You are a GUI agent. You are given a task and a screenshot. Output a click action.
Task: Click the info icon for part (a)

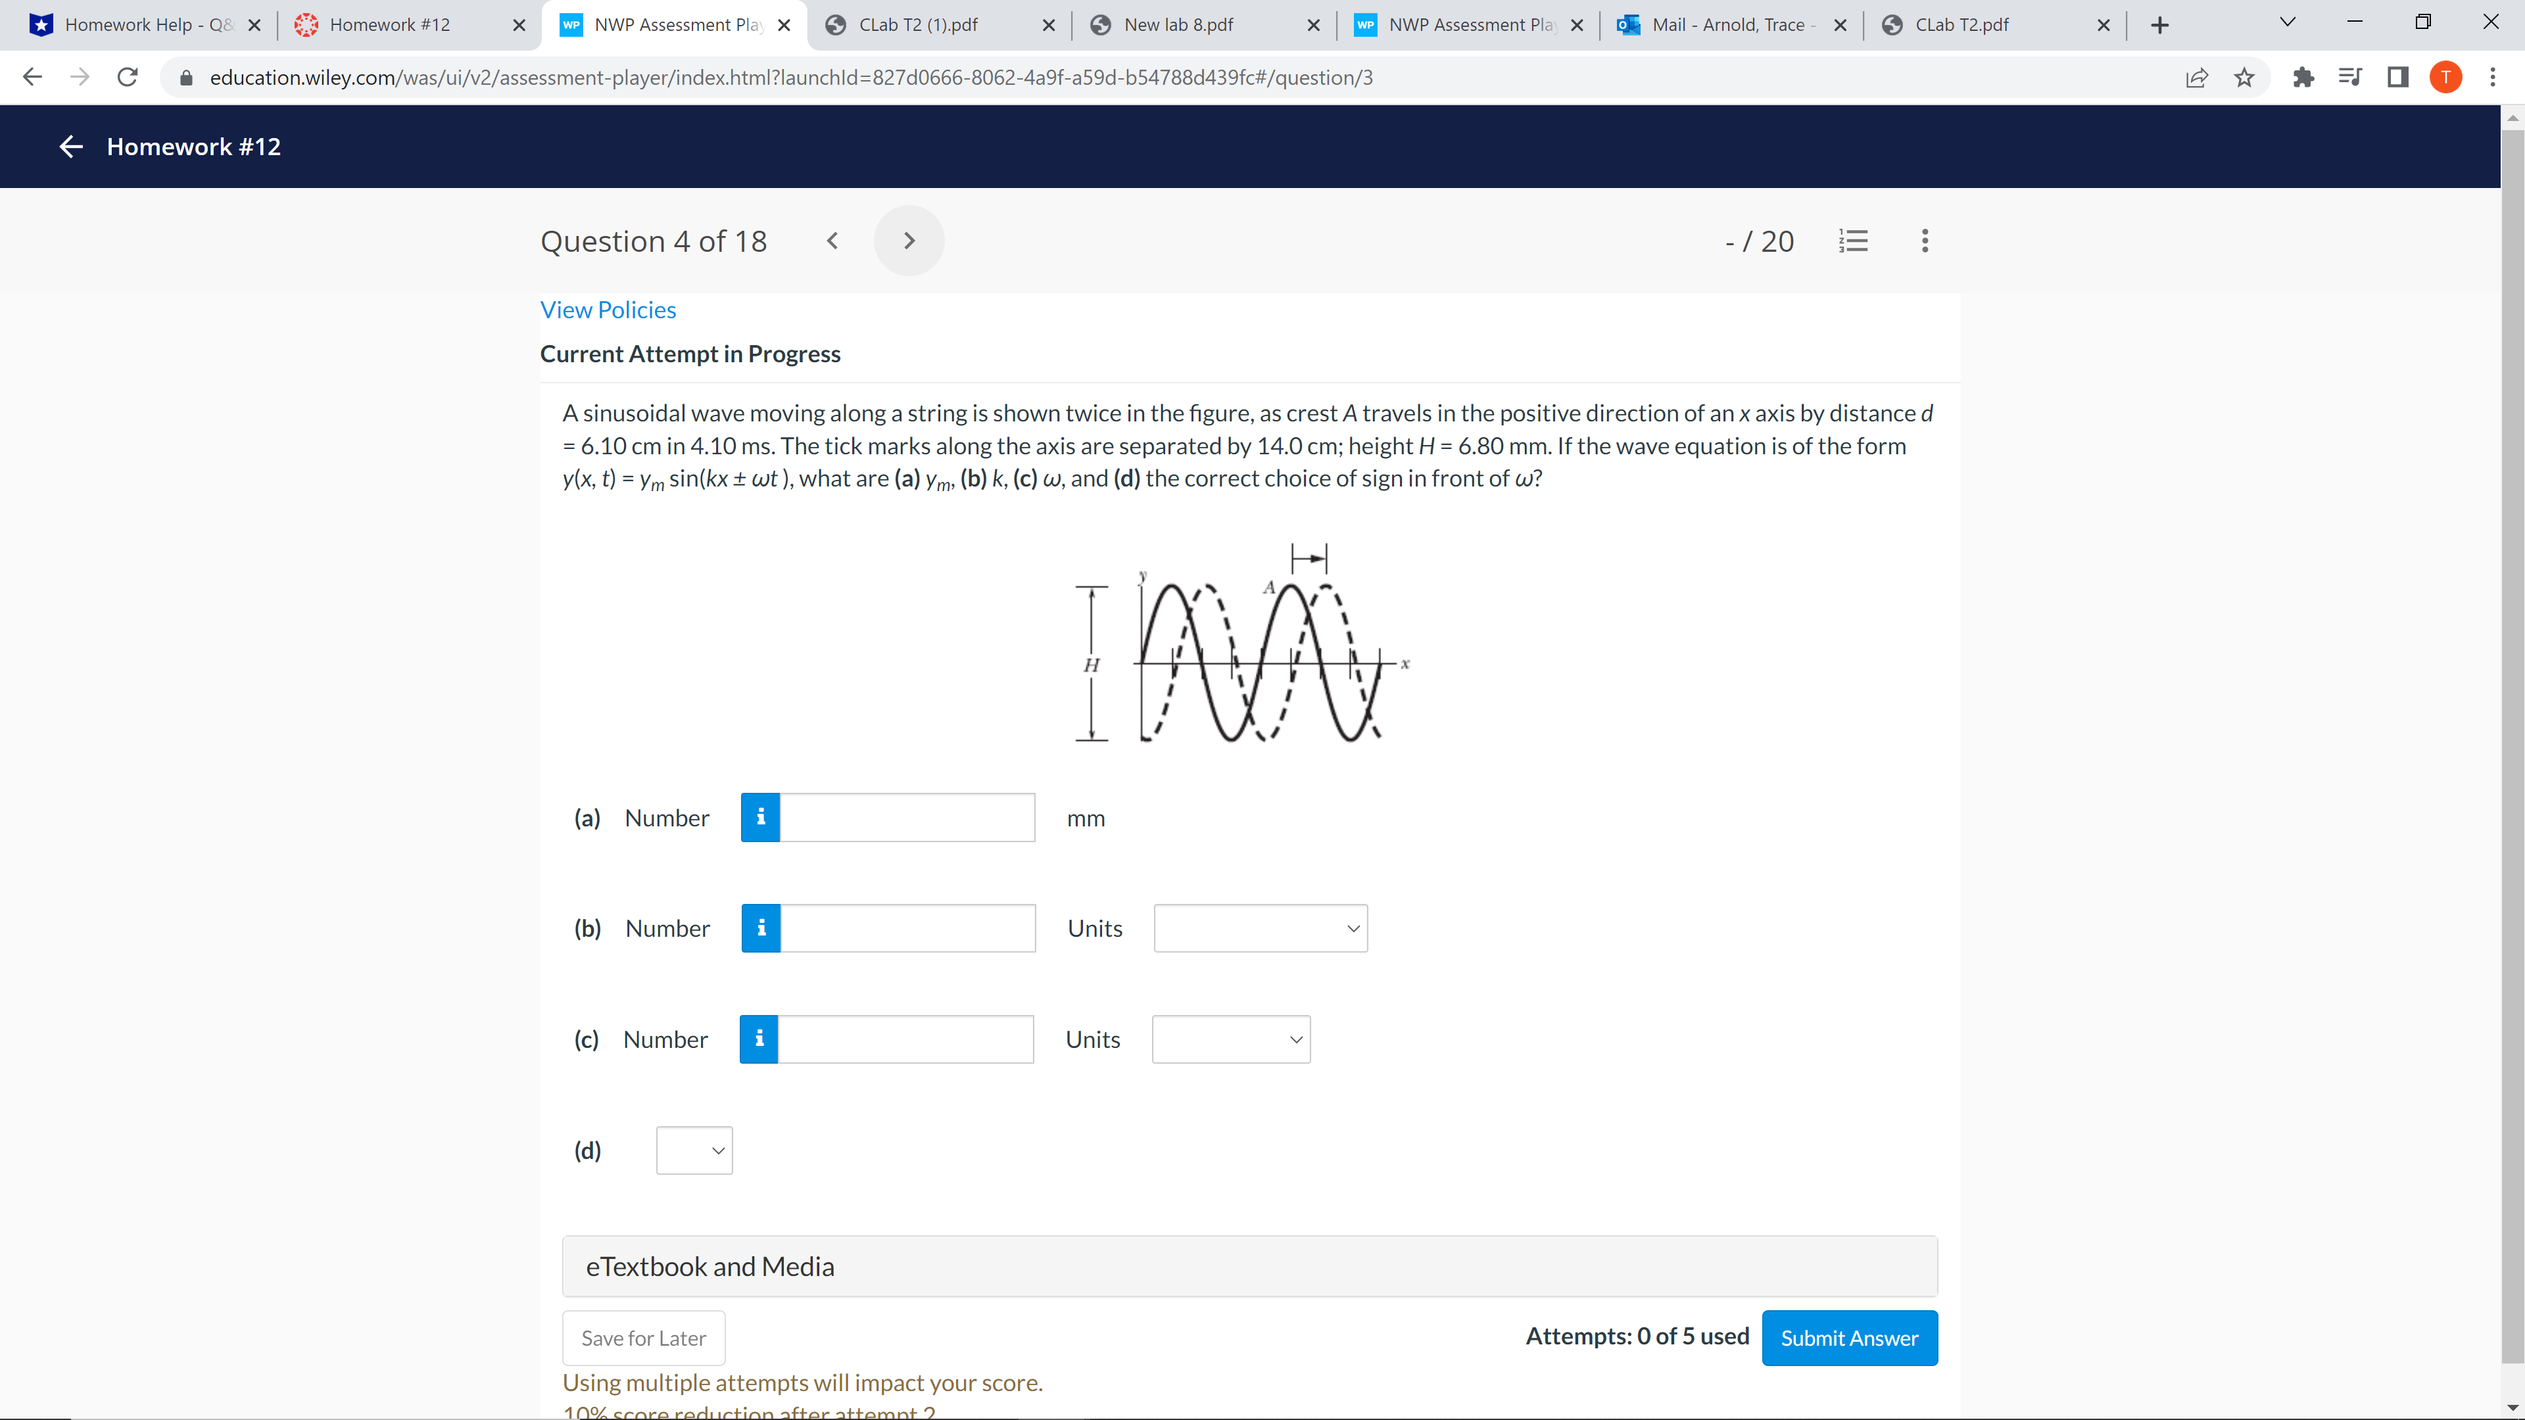pyautogui.click(x=759, y=817)
